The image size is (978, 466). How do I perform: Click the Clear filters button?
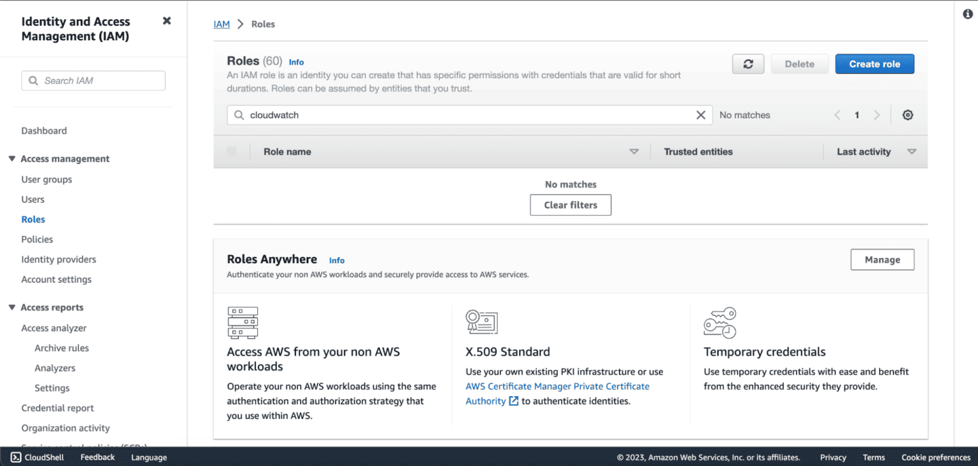pyautogui.click(x=570, y=205)
